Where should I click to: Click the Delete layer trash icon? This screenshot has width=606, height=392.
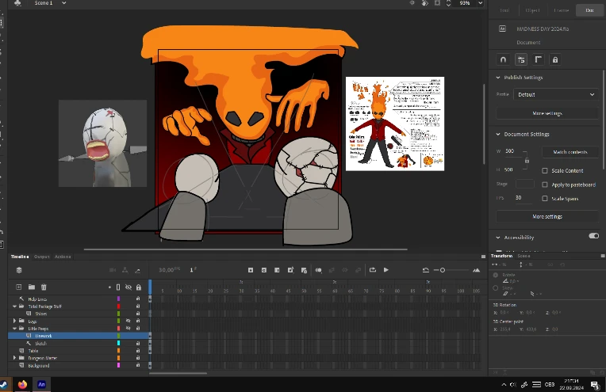point(44,287)
